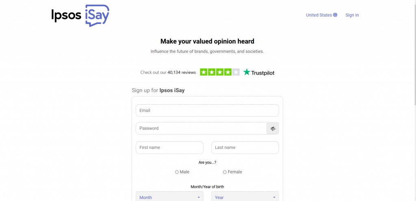Focus the Email input field
416x201 pixels.
click(207, 111)
